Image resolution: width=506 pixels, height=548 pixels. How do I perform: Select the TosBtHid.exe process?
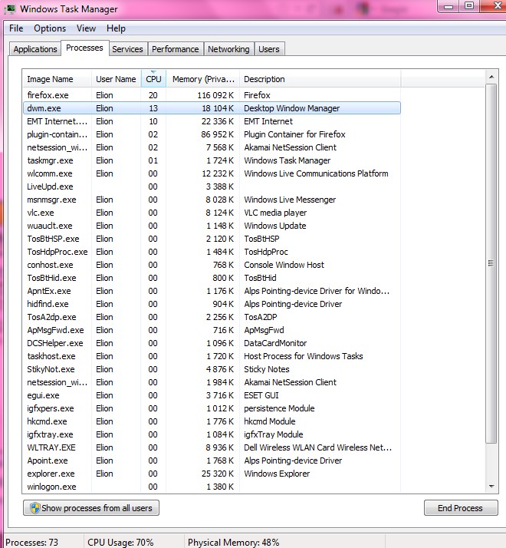point(212,278)
